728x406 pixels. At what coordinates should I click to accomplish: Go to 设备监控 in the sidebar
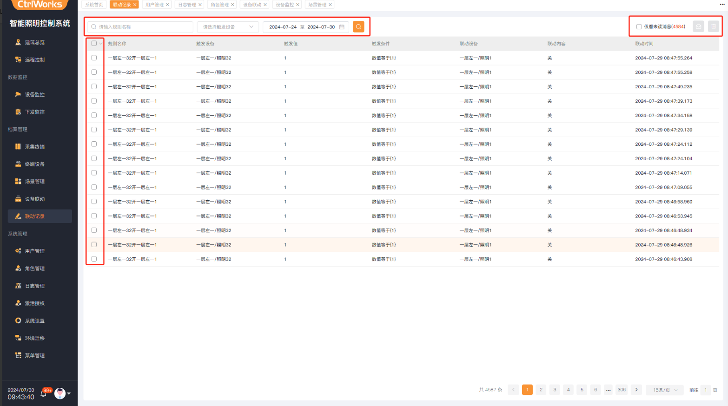tap(35, 94)
